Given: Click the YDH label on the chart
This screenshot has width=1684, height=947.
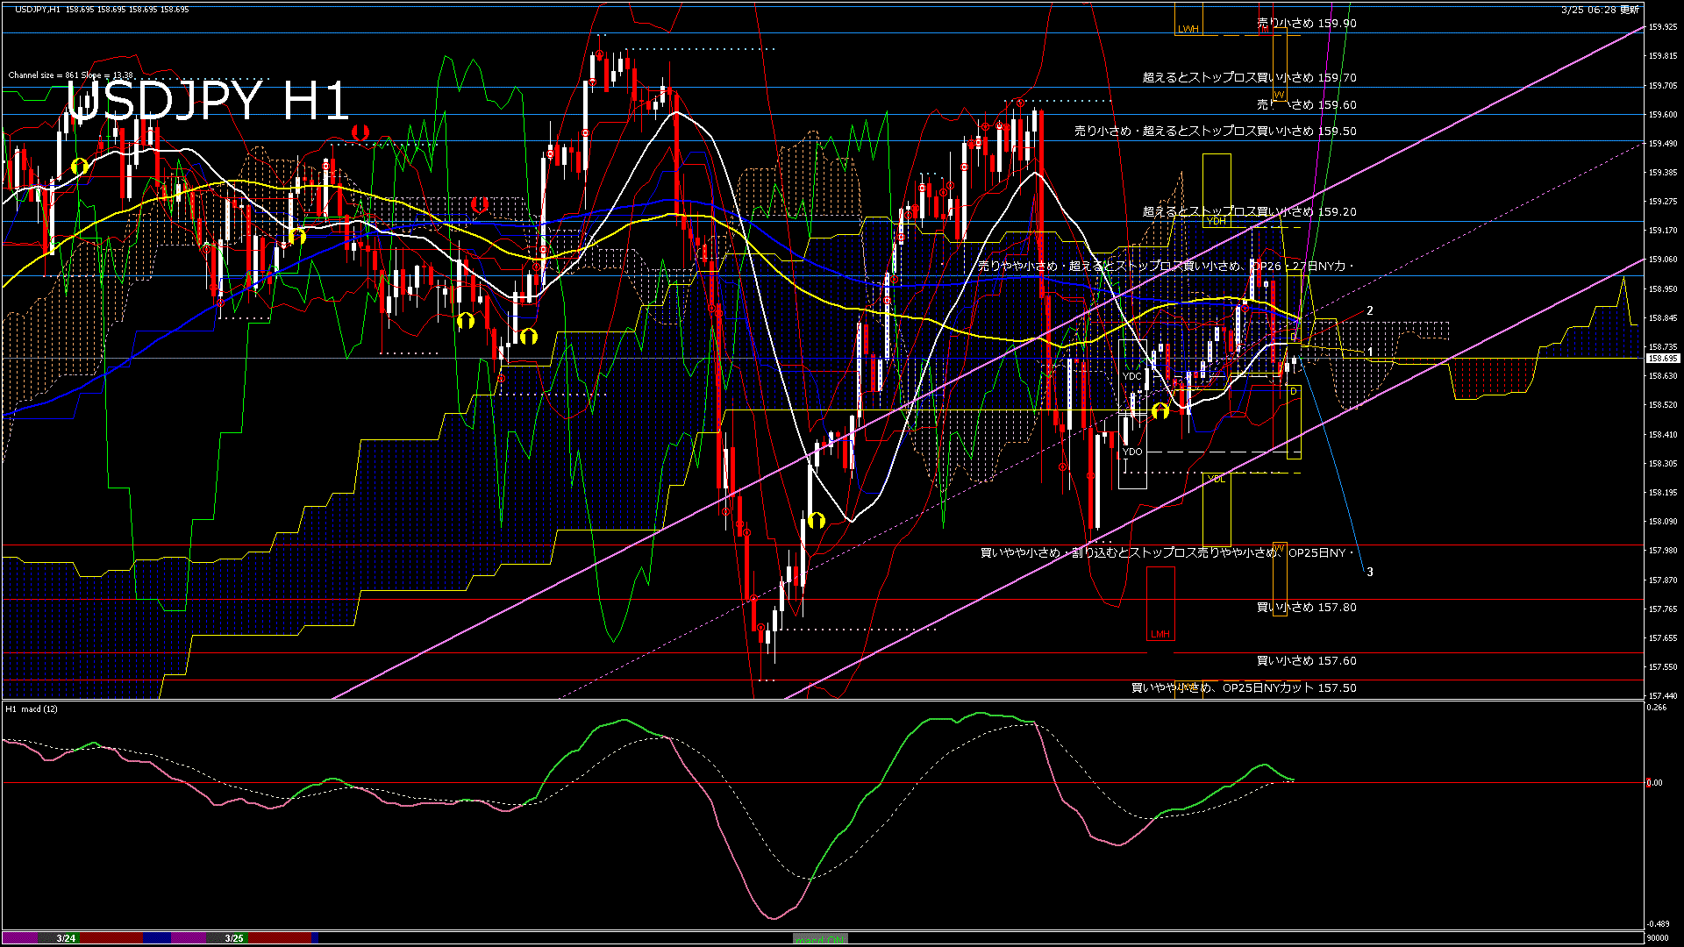Looking at the screenshot, I should pos(1216,222).
